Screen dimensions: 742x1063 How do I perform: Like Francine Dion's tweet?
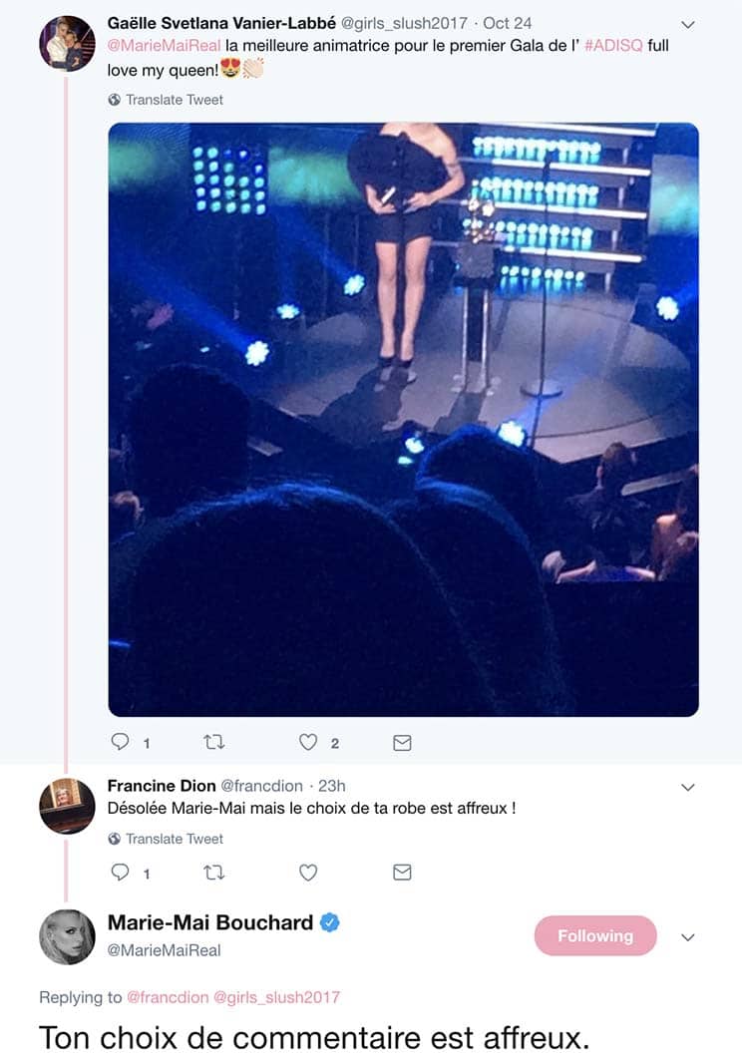coord(308,872)
